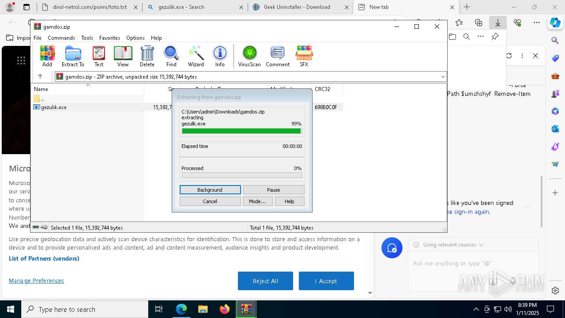Click the Delete trash can icon
Image resolution: width=565 pixels, height=318 pixels.
coord(147,56)
